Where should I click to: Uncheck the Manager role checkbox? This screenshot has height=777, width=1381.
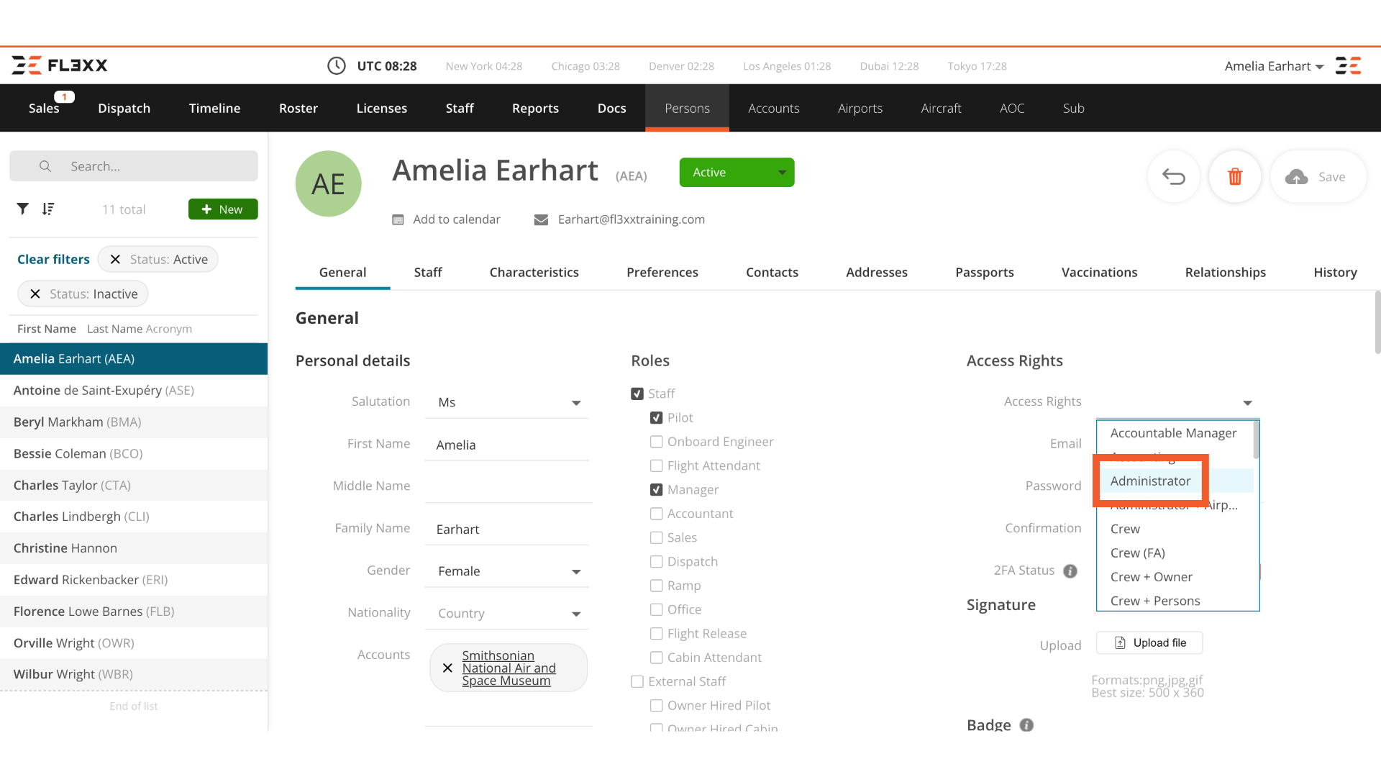655,489
